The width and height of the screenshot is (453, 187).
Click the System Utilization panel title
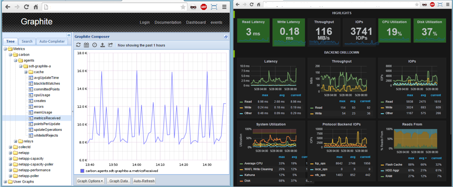coord(271,125)
